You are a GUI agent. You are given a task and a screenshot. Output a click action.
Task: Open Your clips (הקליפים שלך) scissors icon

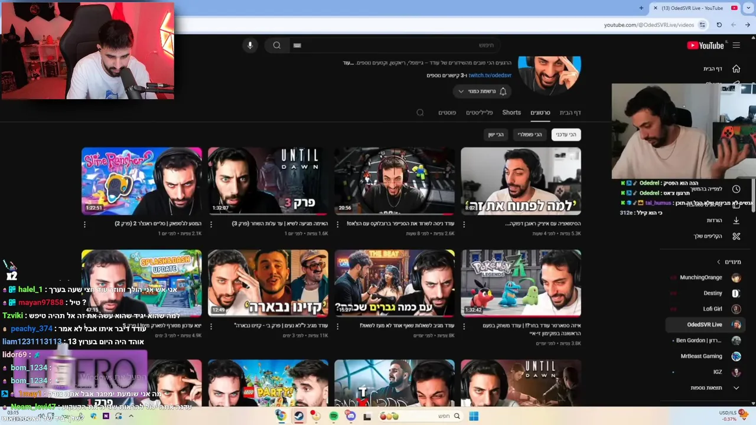pos(736,236)
